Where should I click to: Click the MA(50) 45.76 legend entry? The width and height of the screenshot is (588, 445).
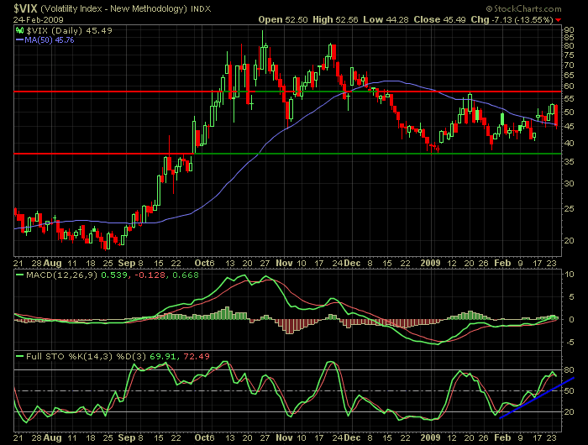click(45, 40)
